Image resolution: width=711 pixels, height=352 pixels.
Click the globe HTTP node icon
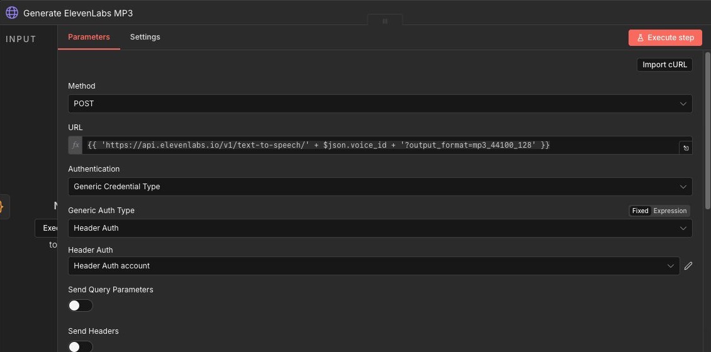pyautogui.click(x=12, y=13)
